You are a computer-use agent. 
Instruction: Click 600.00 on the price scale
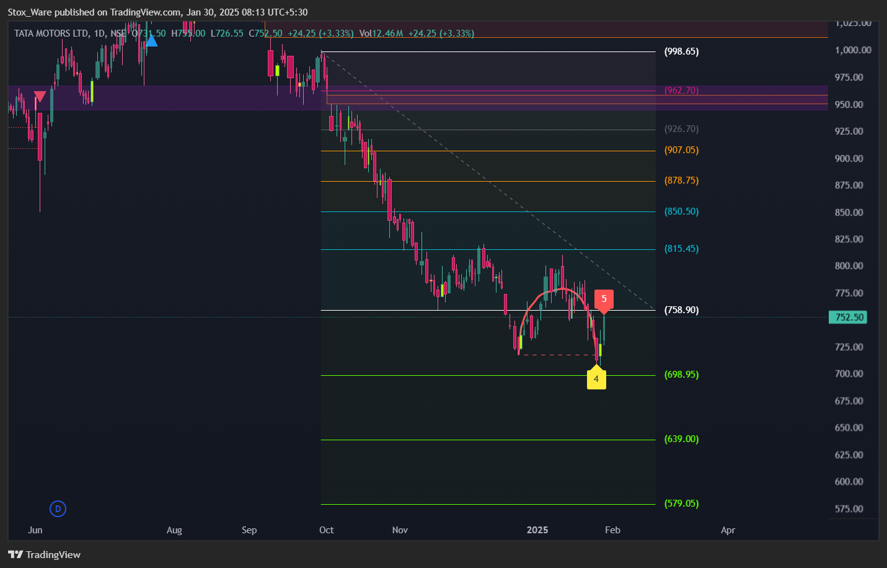(849, 482)
